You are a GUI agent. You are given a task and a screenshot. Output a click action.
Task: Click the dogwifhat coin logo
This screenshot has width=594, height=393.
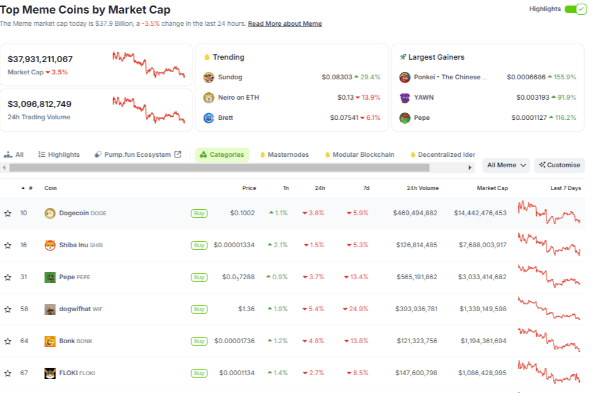pos(50,309)
